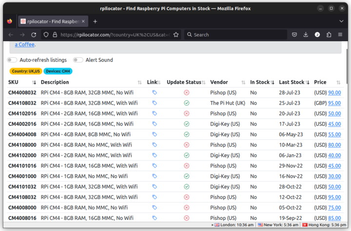Open the Extensions puzzle icon

click(x=329, y=35)
